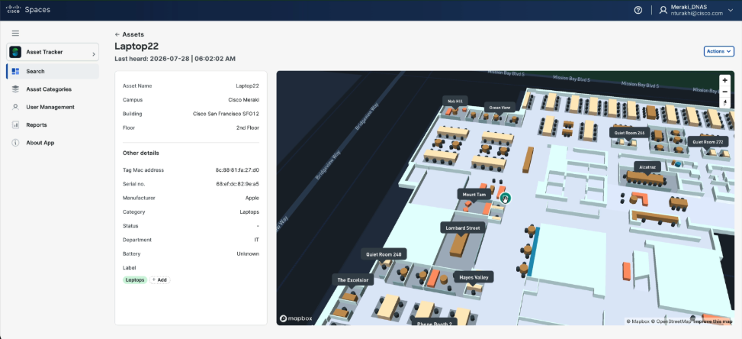Click the user profile avatar icon
Image resolution: width=742 pixels, height=339 pixels.
pos(663,10)
